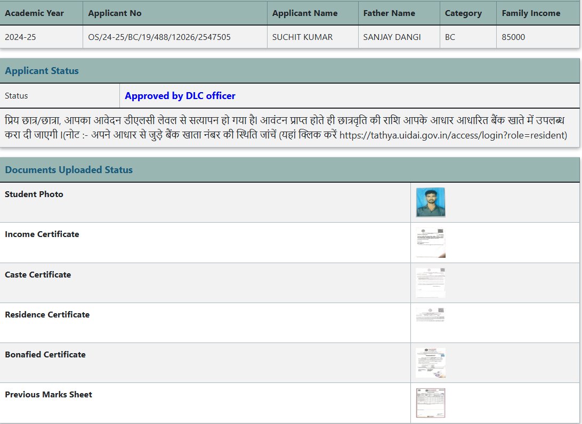Open the Student Photo thumbnail

pyautogui.click(x=431, y=202)
